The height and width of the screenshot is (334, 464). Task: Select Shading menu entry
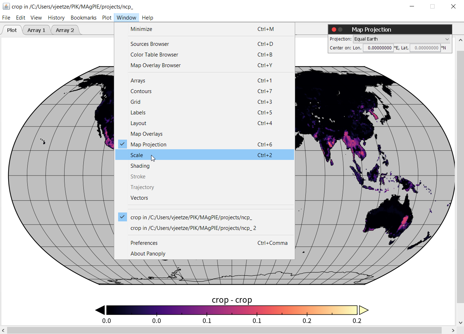pyautogui.click(x=205, y=166)
